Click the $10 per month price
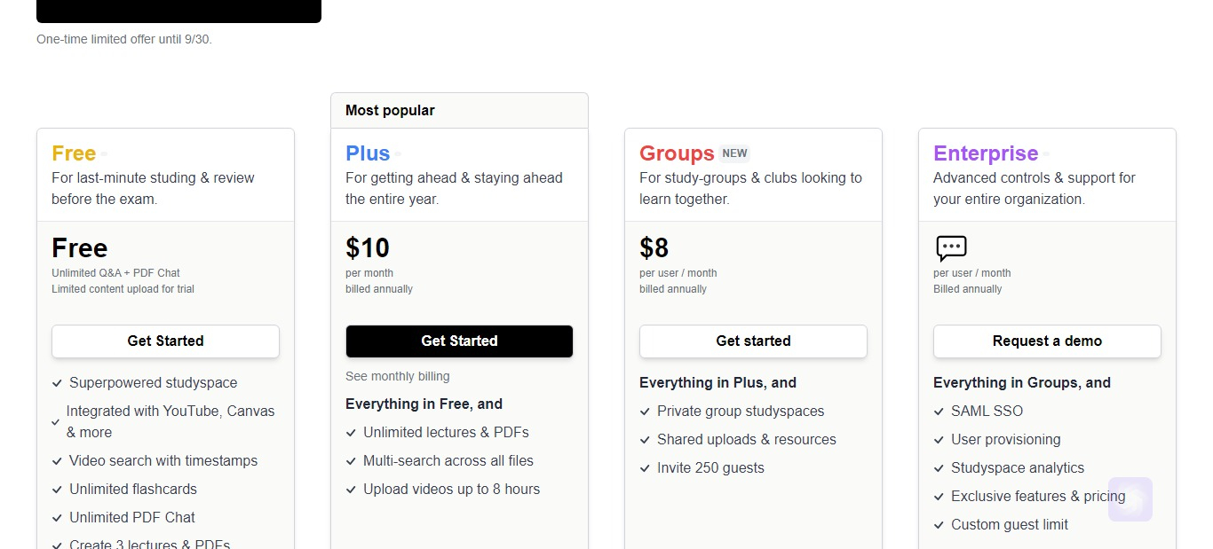 pyautogui.click(x=368, y=247)
